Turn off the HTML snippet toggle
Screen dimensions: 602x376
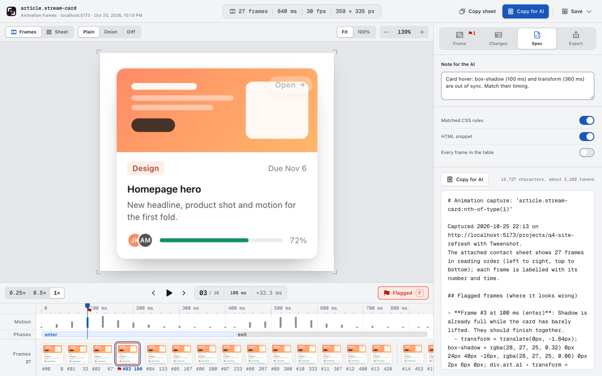point(586,136)
